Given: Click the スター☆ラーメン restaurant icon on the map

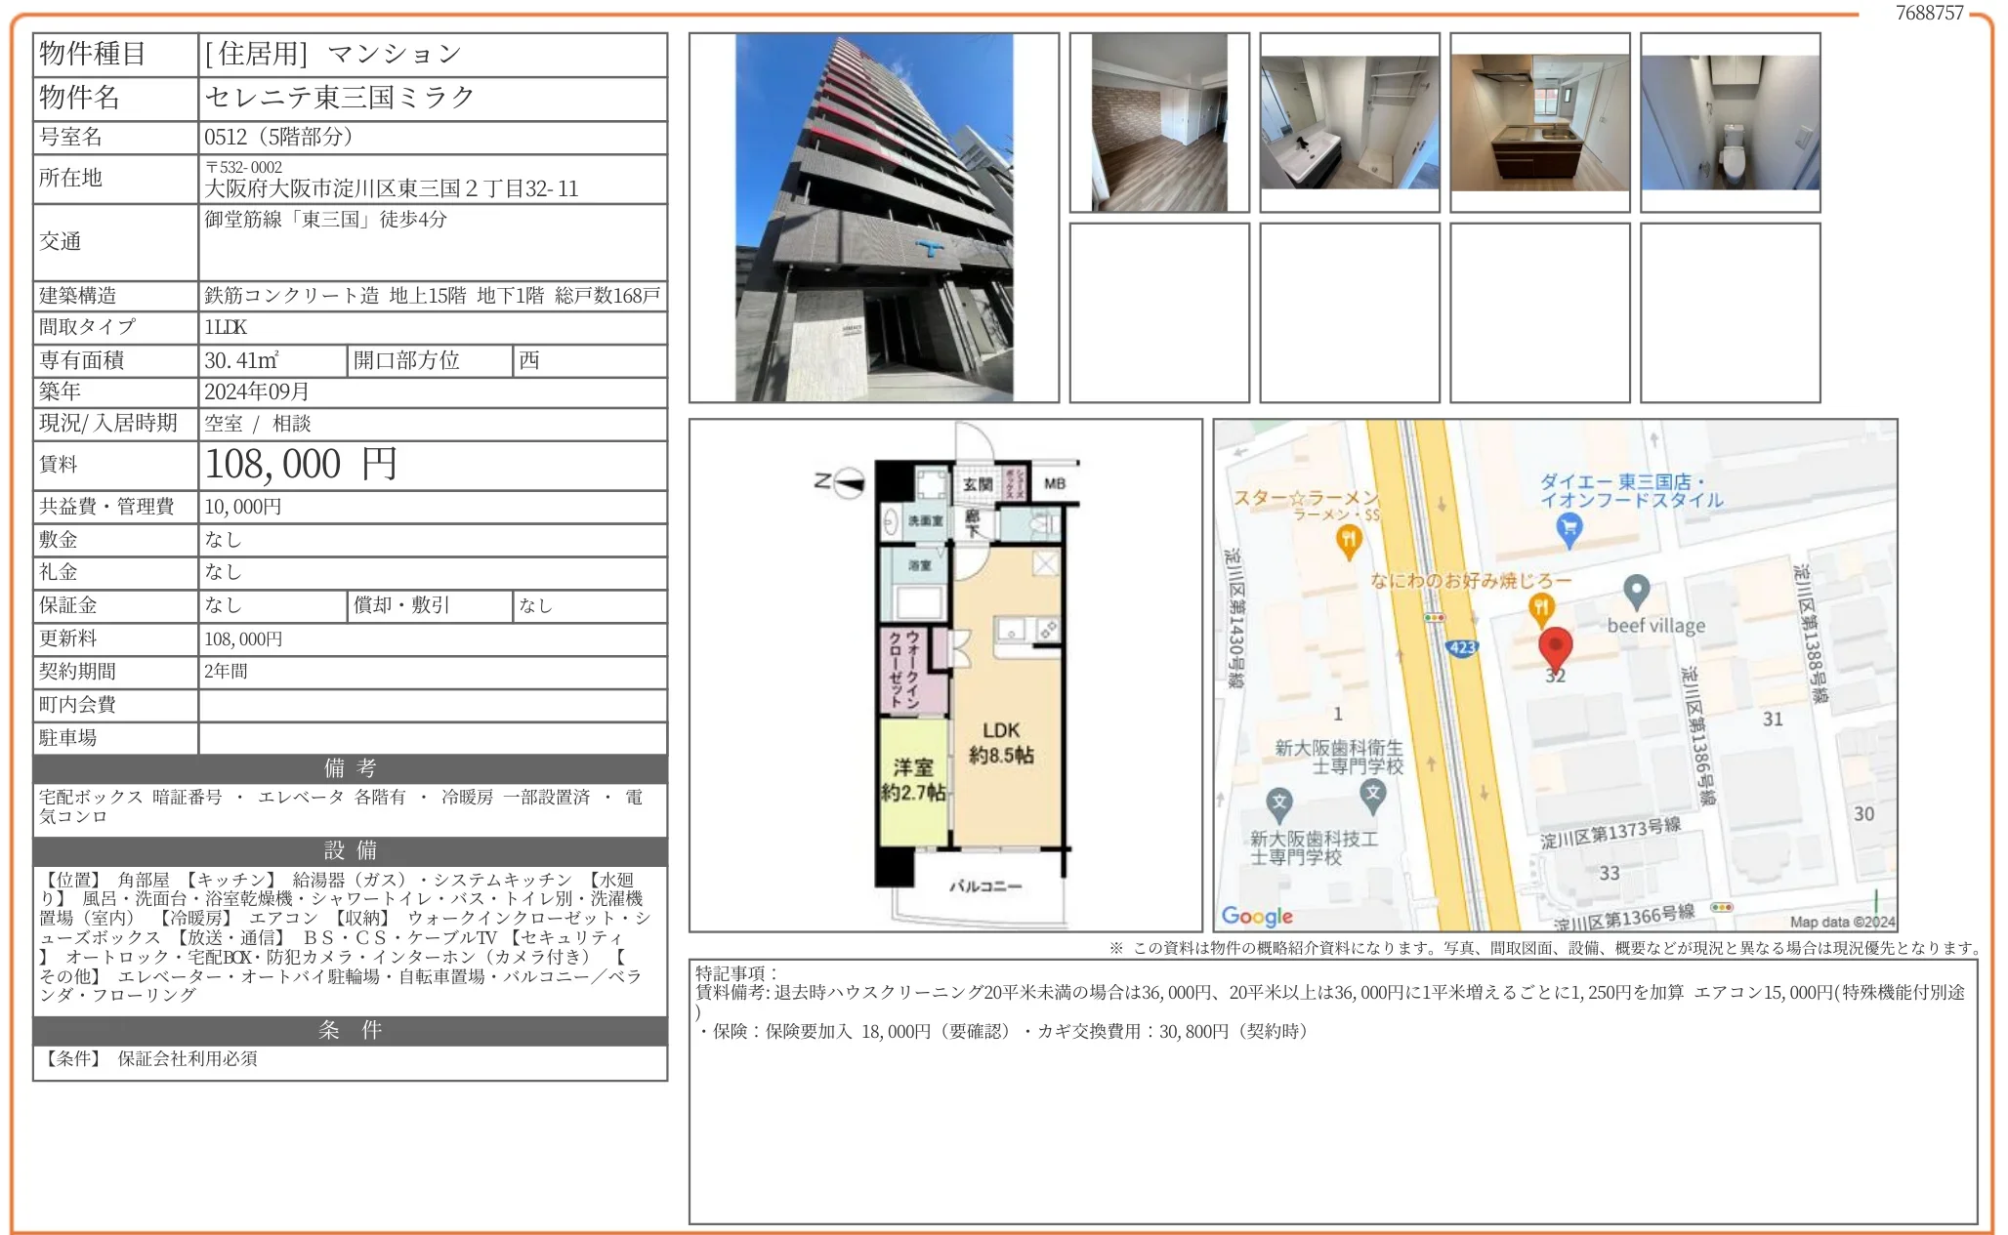Looking at the screenshot, I should pos(1352,538).
